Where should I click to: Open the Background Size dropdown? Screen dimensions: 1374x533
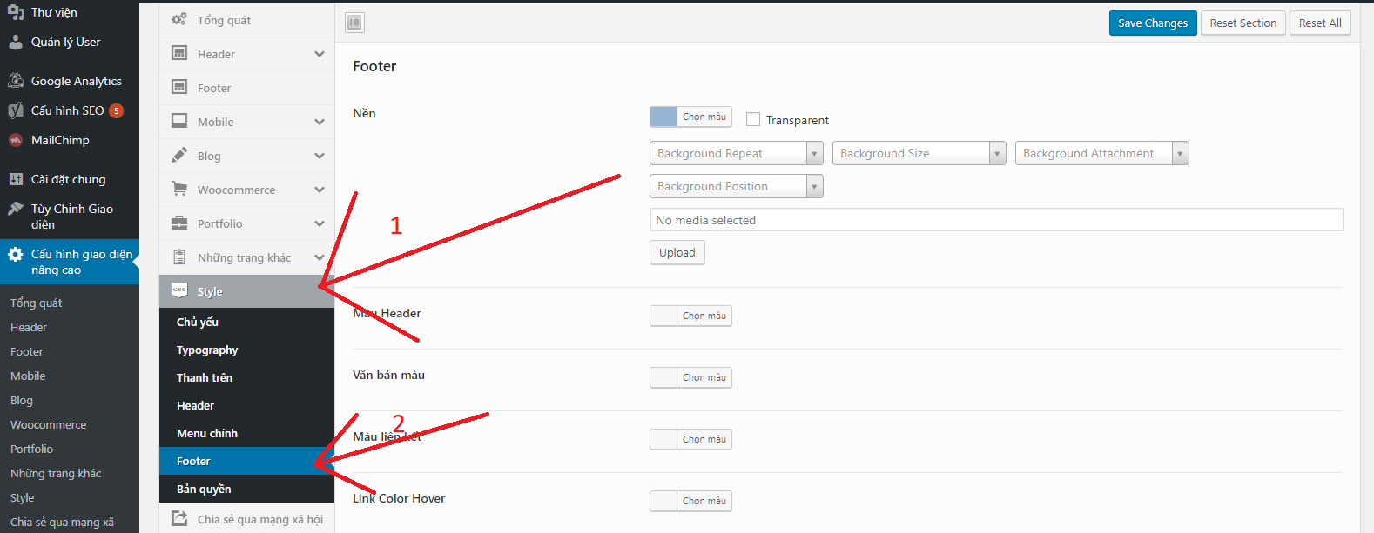click(x=919, y=153)
